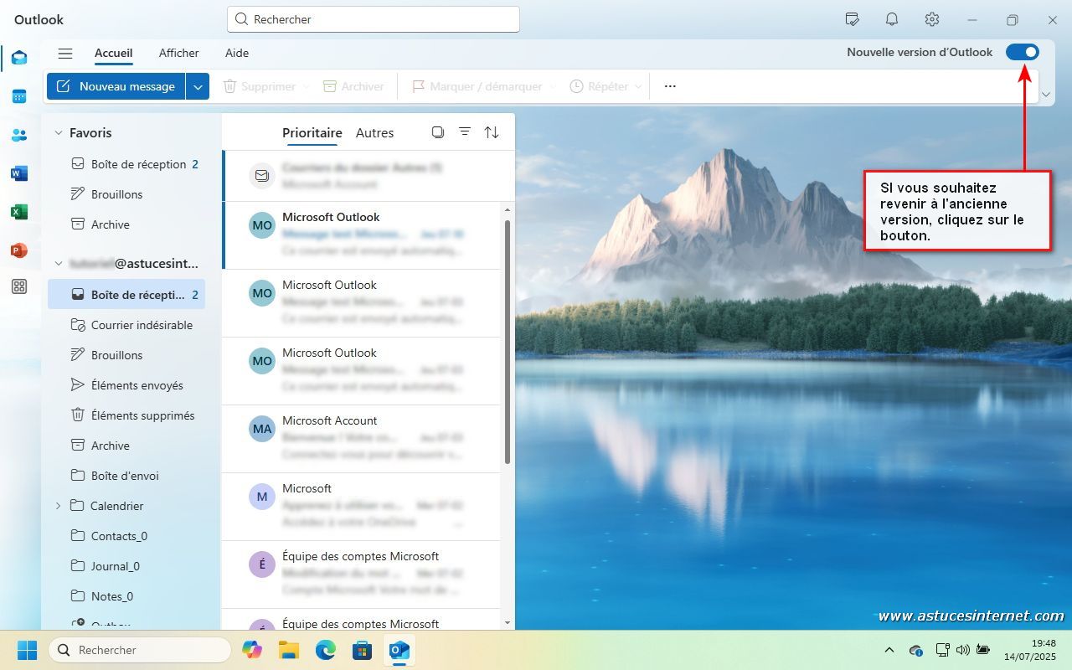Viewport: 1072px width, 670px height.
Task: Show hidden system tray icons chevron
Action: 889,650
